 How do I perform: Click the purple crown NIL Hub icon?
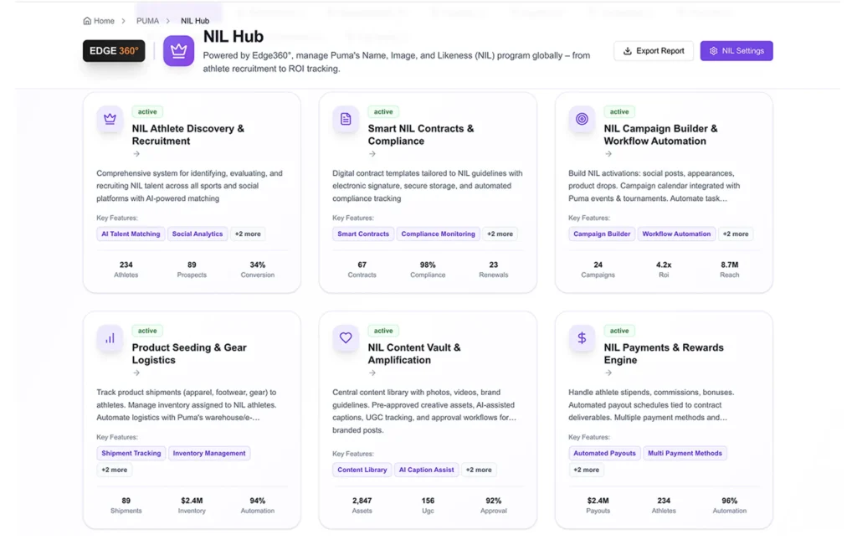click(178, 51)
